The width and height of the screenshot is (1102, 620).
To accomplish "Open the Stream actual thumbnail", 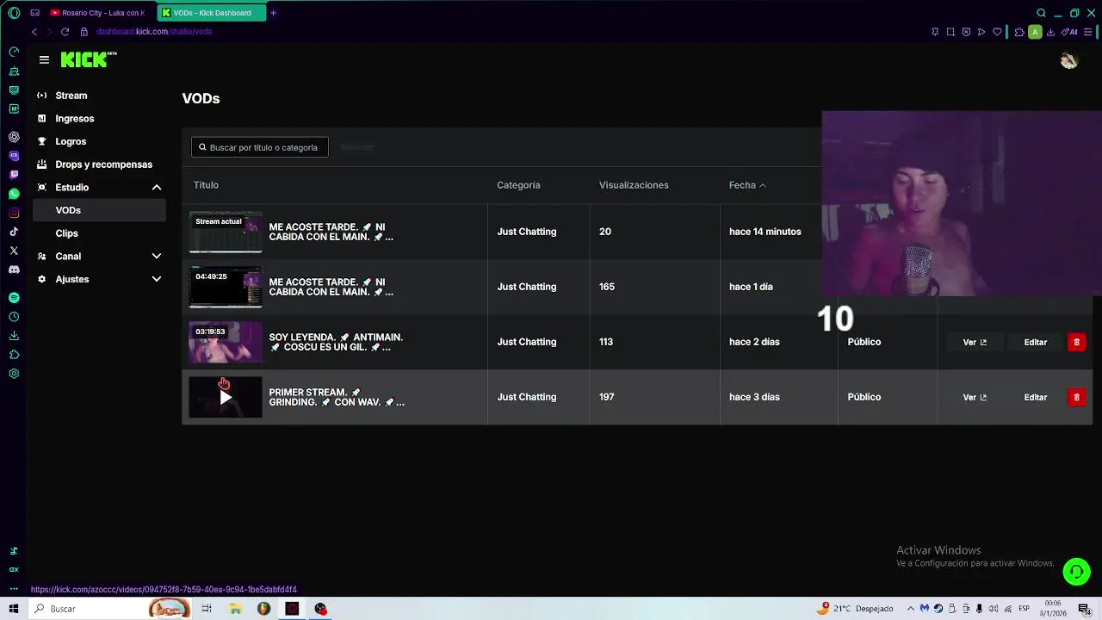I will pos(226,232).
